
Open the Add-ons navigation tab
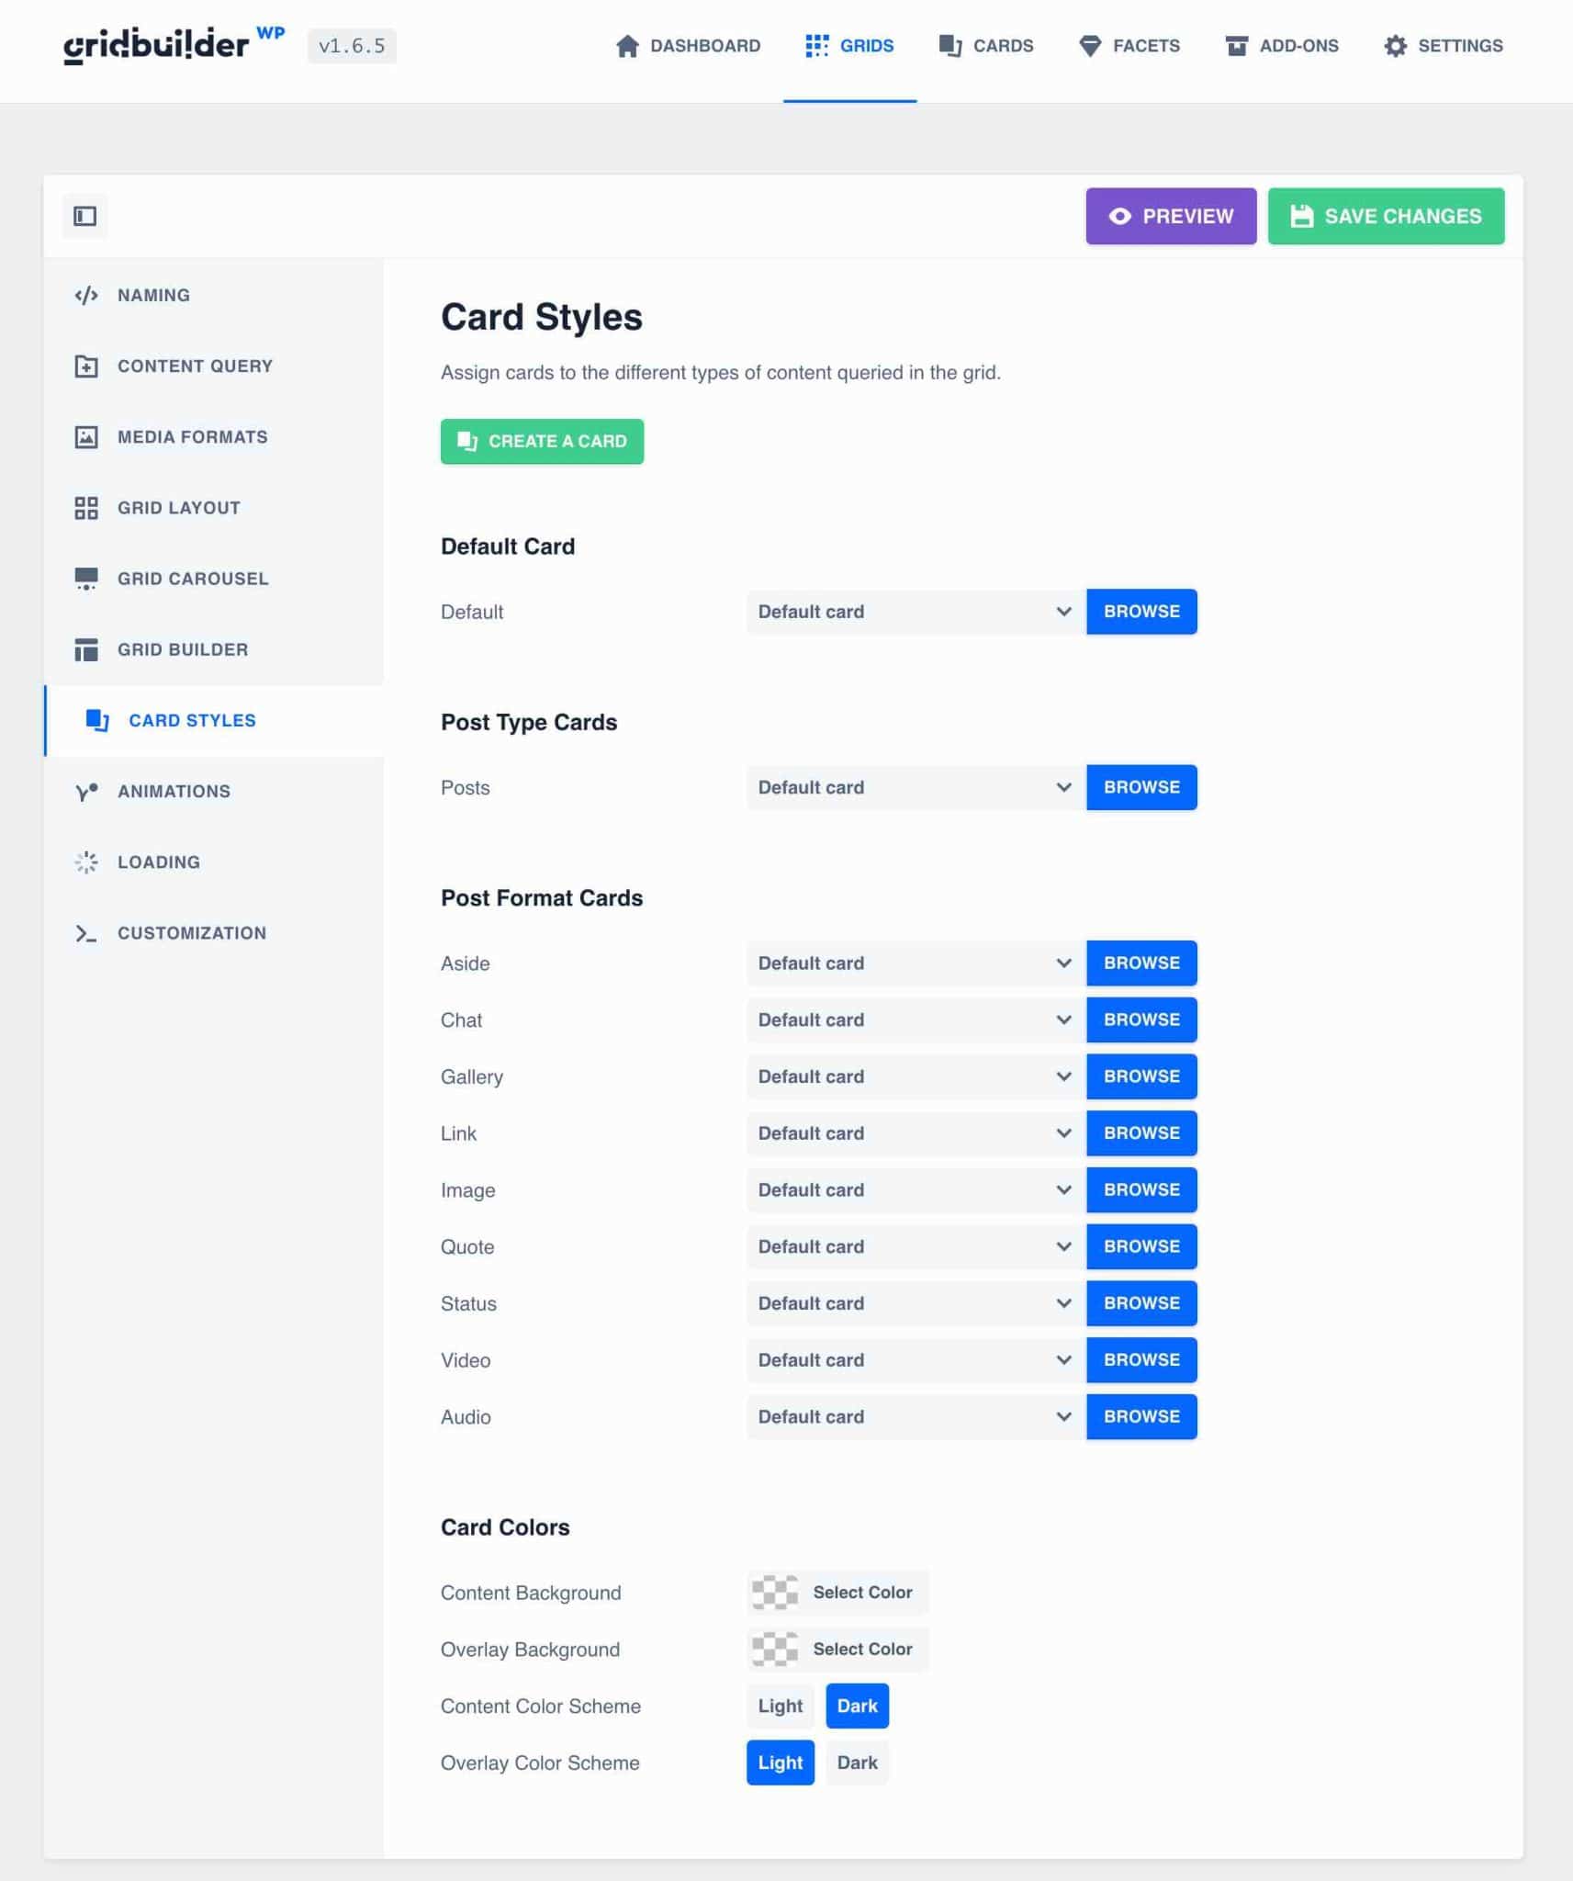[1282, 46]
